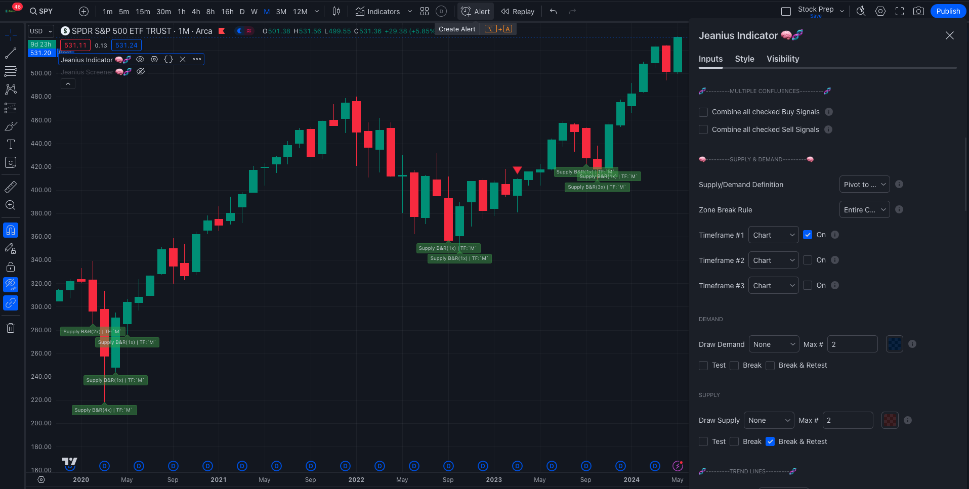Viewport: 969px width, 489px height.
Task: Expand the USD currency selector
Action: click(40, 31)
